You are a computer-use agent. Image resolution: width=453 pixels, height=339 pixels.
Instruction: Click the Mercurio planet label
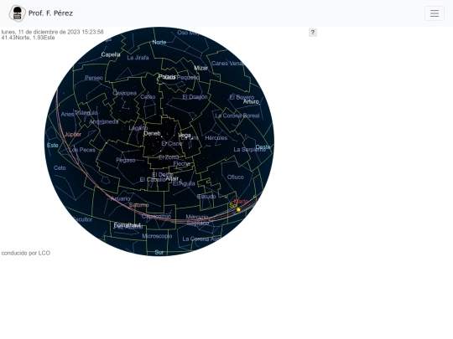197,217
